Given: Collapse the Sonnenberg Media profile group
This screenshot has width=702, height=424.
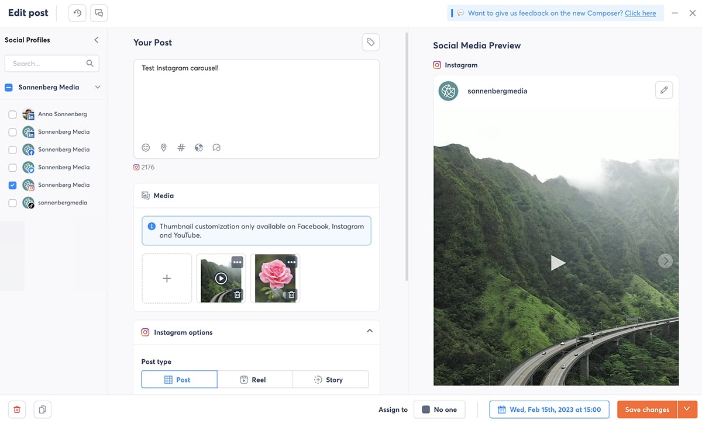Looking at the screenshot, I should point(97,87).
